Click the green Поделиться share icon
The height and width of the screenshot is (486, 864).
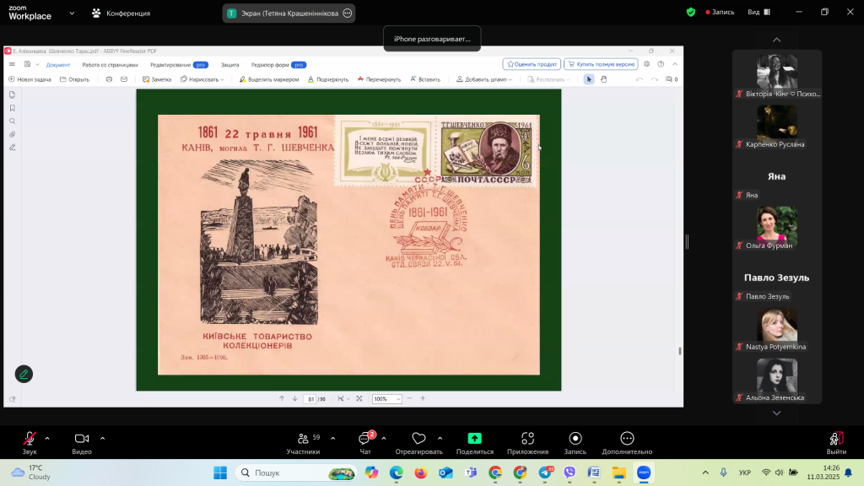click(475, 439)
